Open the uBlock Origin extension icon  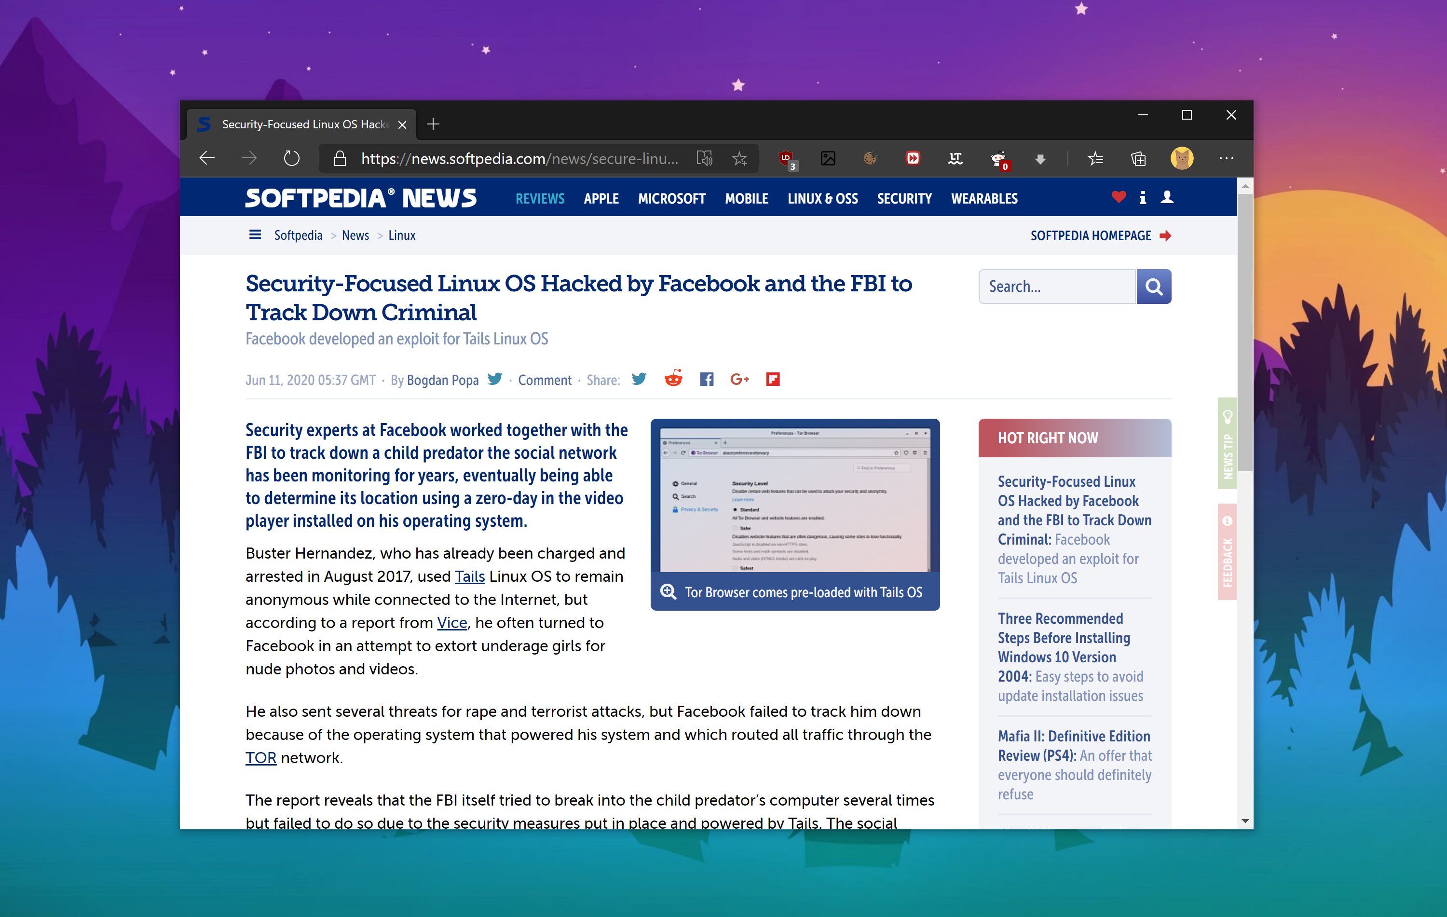point(787,159)
